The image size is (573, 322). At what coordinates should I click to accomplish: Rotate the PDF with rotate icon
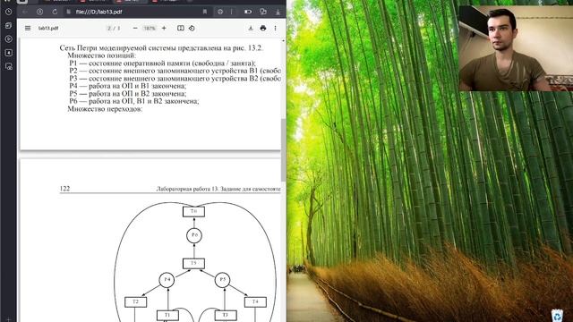click(192, 28)
